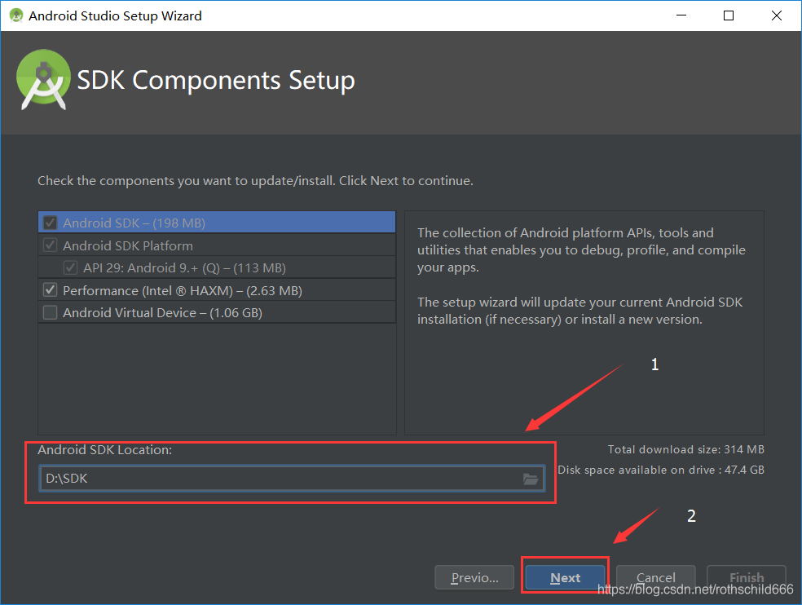Click the Android Studio logo in header
This screenshot has width=802, height=605.
point(42,79)
